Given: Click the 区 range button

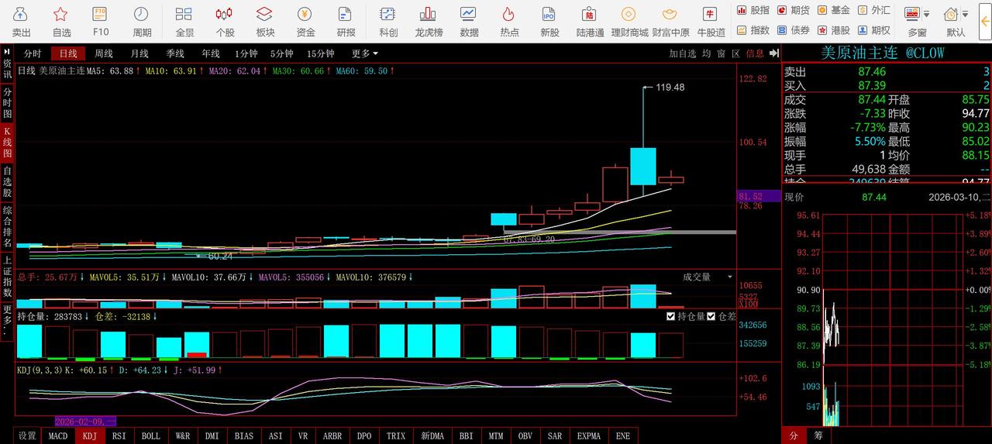Looking at the screenshot, I should [x=736, y=53].
